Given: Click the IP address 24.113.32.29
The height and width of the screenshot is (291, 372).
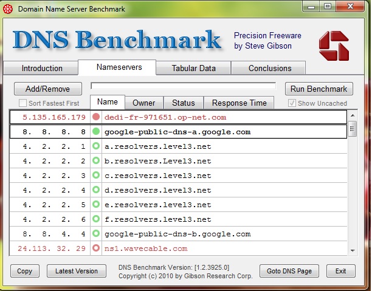Looking at the screenshot, I should tap(52, 248).
